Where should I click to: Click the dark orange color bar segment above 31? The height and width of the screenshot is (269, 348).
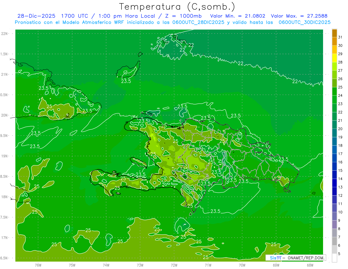click(x=334, y=33)
